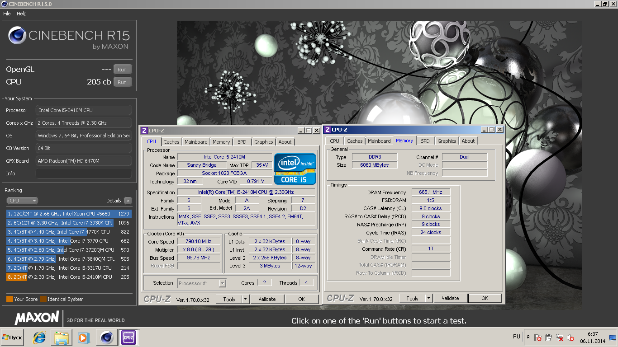The image size is (618, 347).
Task: Click OK in CPU-Z window showing CPU tab
Action: 301,299
